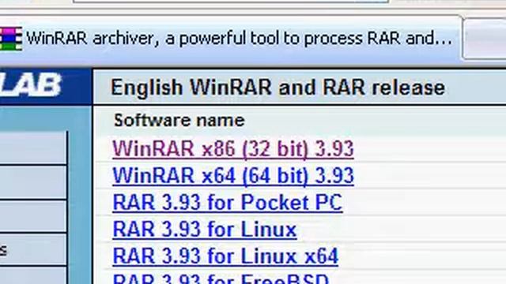Select the WinRAR archiver browser tab
Viewport: 506px width, 284px height.
(x=230, y=39)
